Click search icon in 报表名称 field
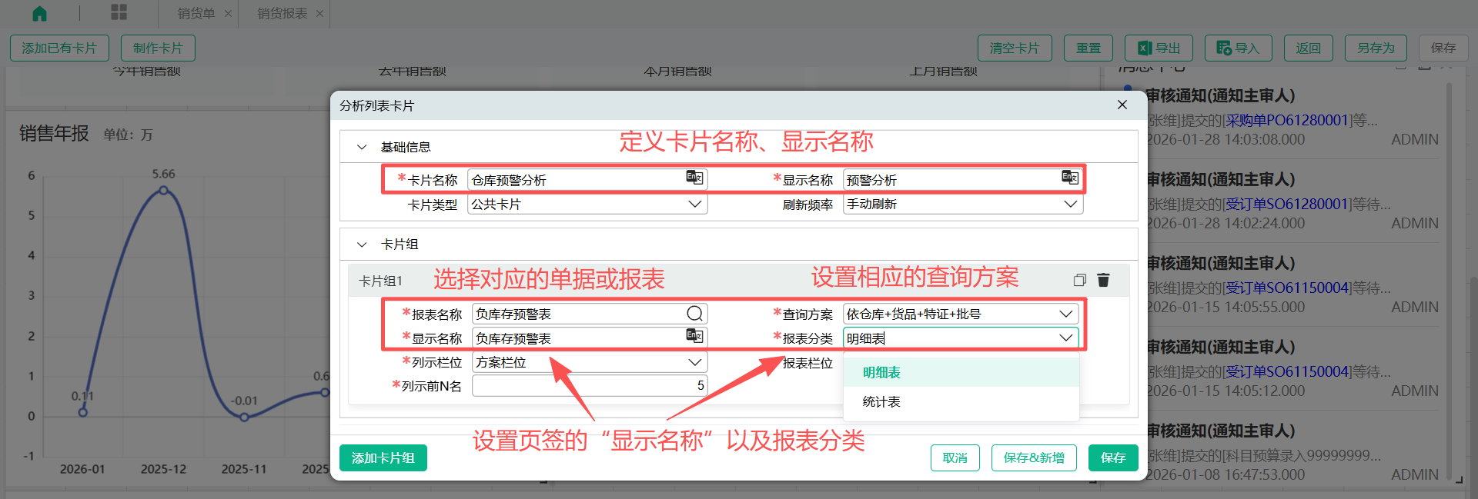 [694, 314]
